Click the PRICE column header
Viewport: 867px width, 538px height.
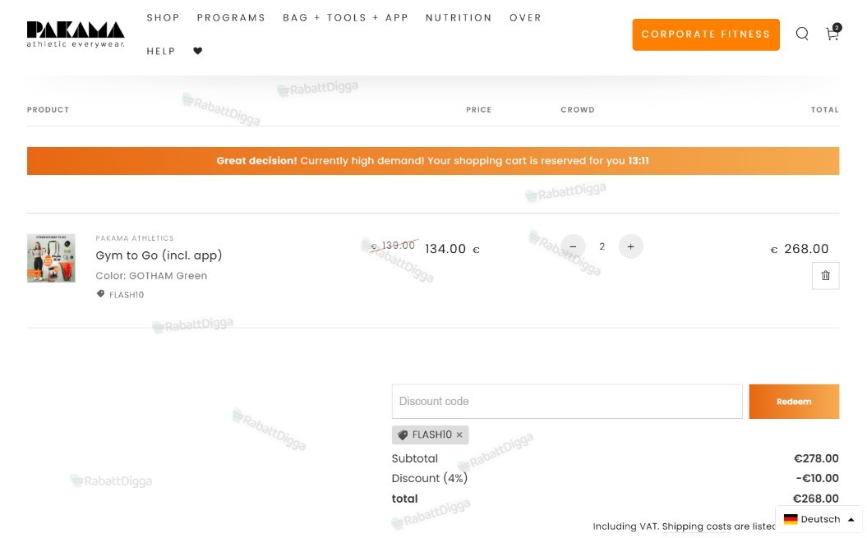[x=478, y=109]
